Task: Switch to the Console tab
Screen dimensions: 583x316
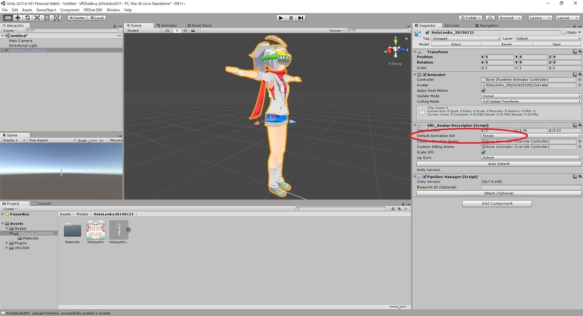Action: tap(42, 204)
